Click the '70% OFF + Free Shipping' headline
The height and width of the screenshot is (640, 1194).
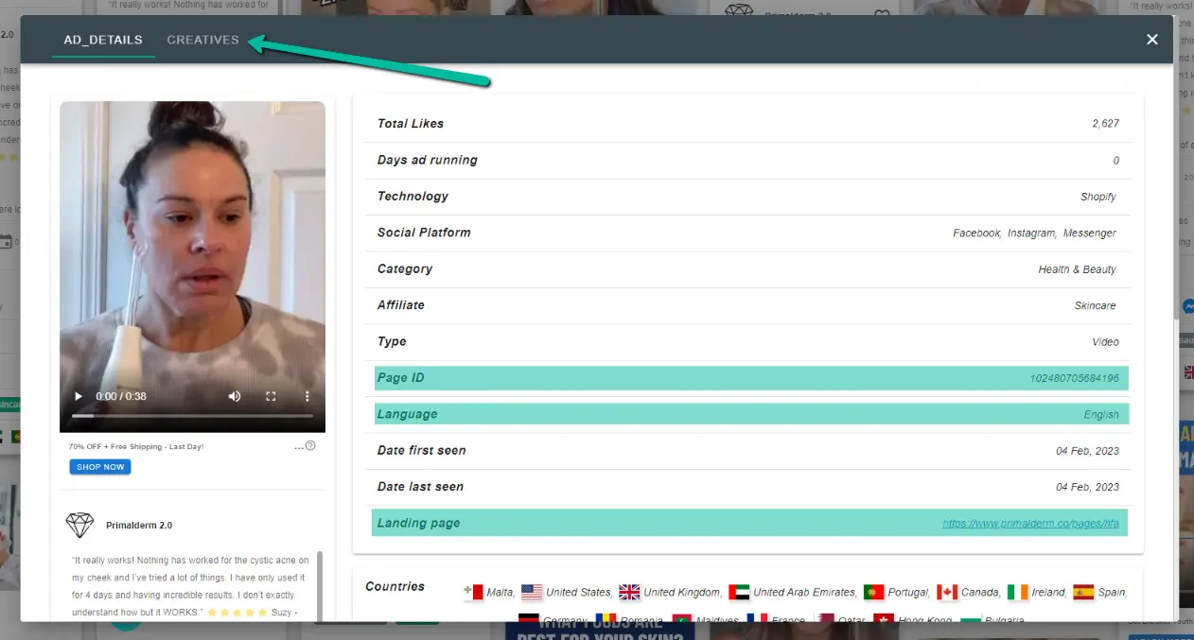pos(136,446)
